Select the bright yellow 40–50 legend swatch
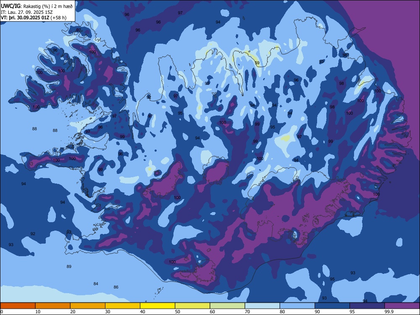Screen dimensions: 420x315 coord(157,306)
